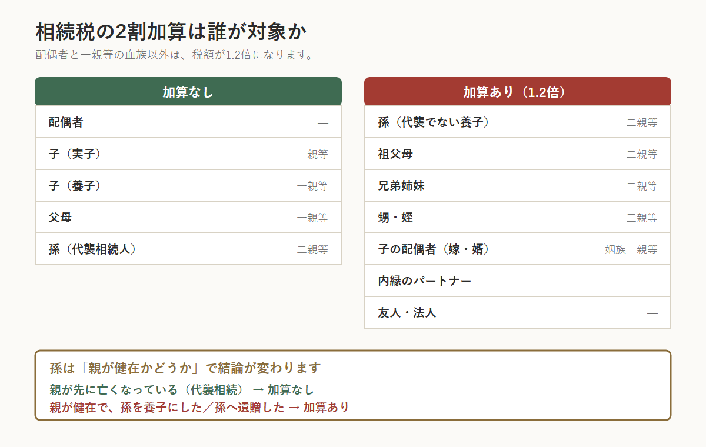Viewport: 706px width, 447px height.
Task: Click the 孫（代襲相続人） row label
Action: [92, 249]
